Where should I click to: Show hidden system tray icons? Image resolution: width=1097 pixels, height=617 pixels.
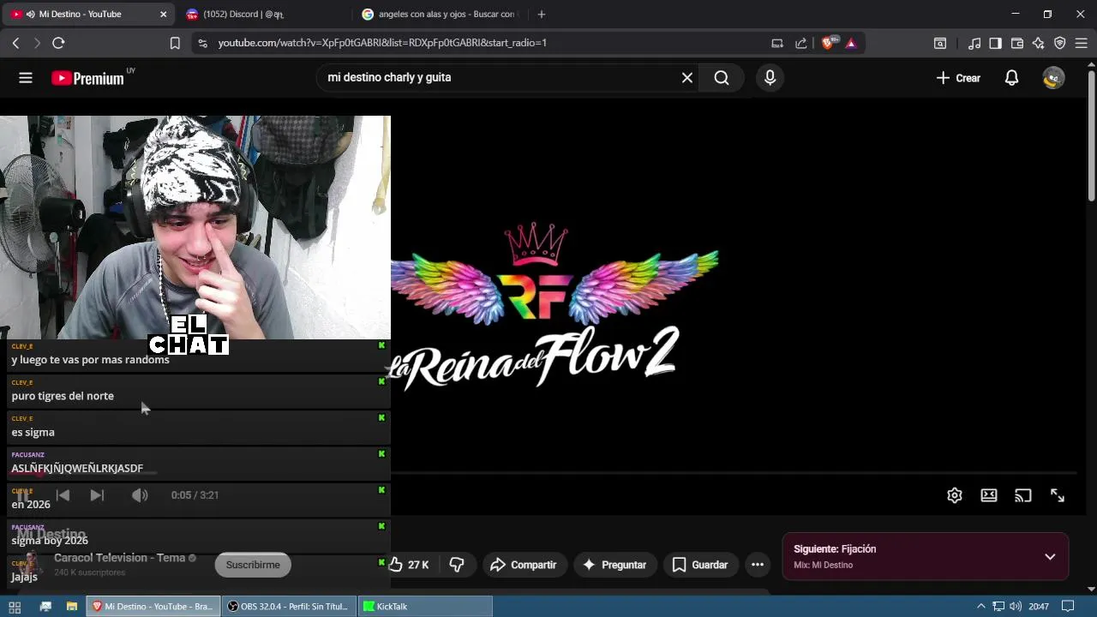[981, 607]
